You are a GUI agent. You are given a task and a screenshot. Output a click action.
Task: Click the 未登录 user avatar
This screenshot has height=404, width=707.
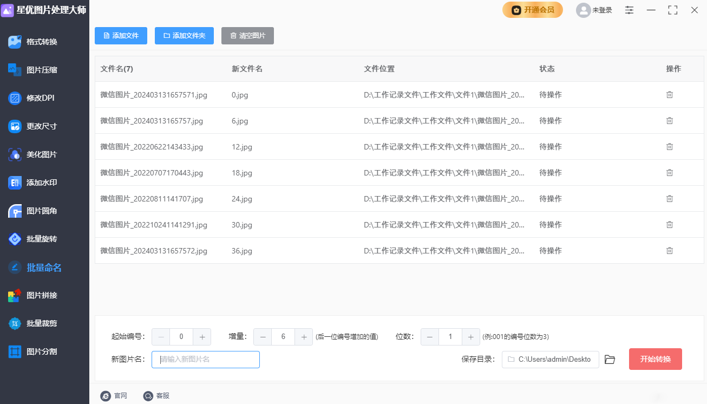coord(583,10)
